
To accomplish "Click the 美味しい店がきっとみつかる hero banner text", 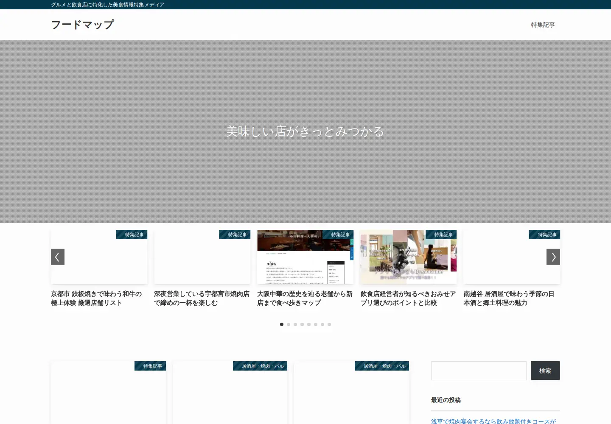I will click(x=305, y=131).
